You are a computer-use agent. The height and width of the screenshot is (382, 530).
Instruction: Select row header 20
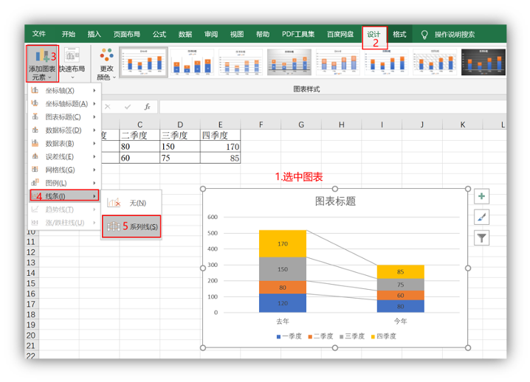coord(31,336)
